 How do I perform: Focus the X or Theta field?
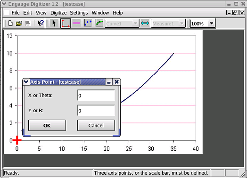pyautogui.click(x=96, y=95)
